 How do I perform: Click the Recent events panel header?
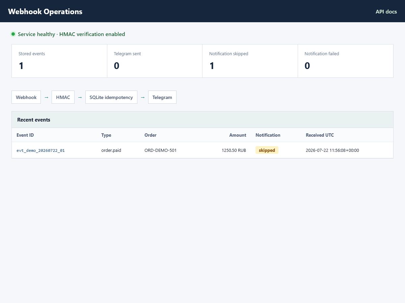pos(202,120)
